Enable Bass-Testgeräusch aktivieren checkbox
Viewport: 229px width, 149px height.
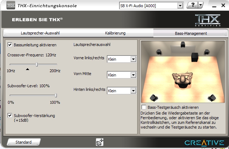click(x=144, y=107)
